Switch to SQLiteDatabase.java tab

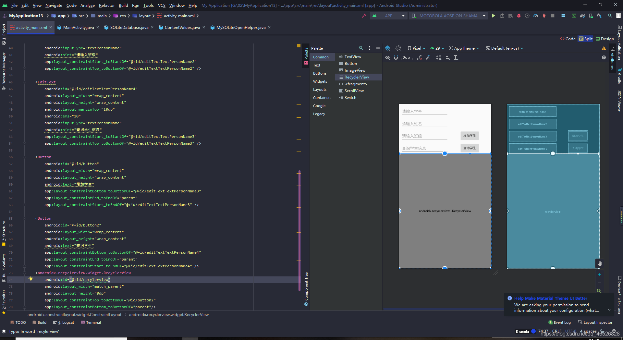pyautogui.click(x=129, y=28)
